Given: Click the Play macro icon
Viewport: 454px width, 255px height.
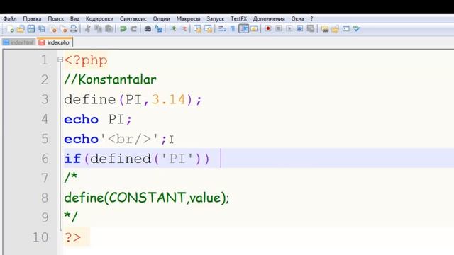Looking at the screenshot, I should click(x=289, y=28).
